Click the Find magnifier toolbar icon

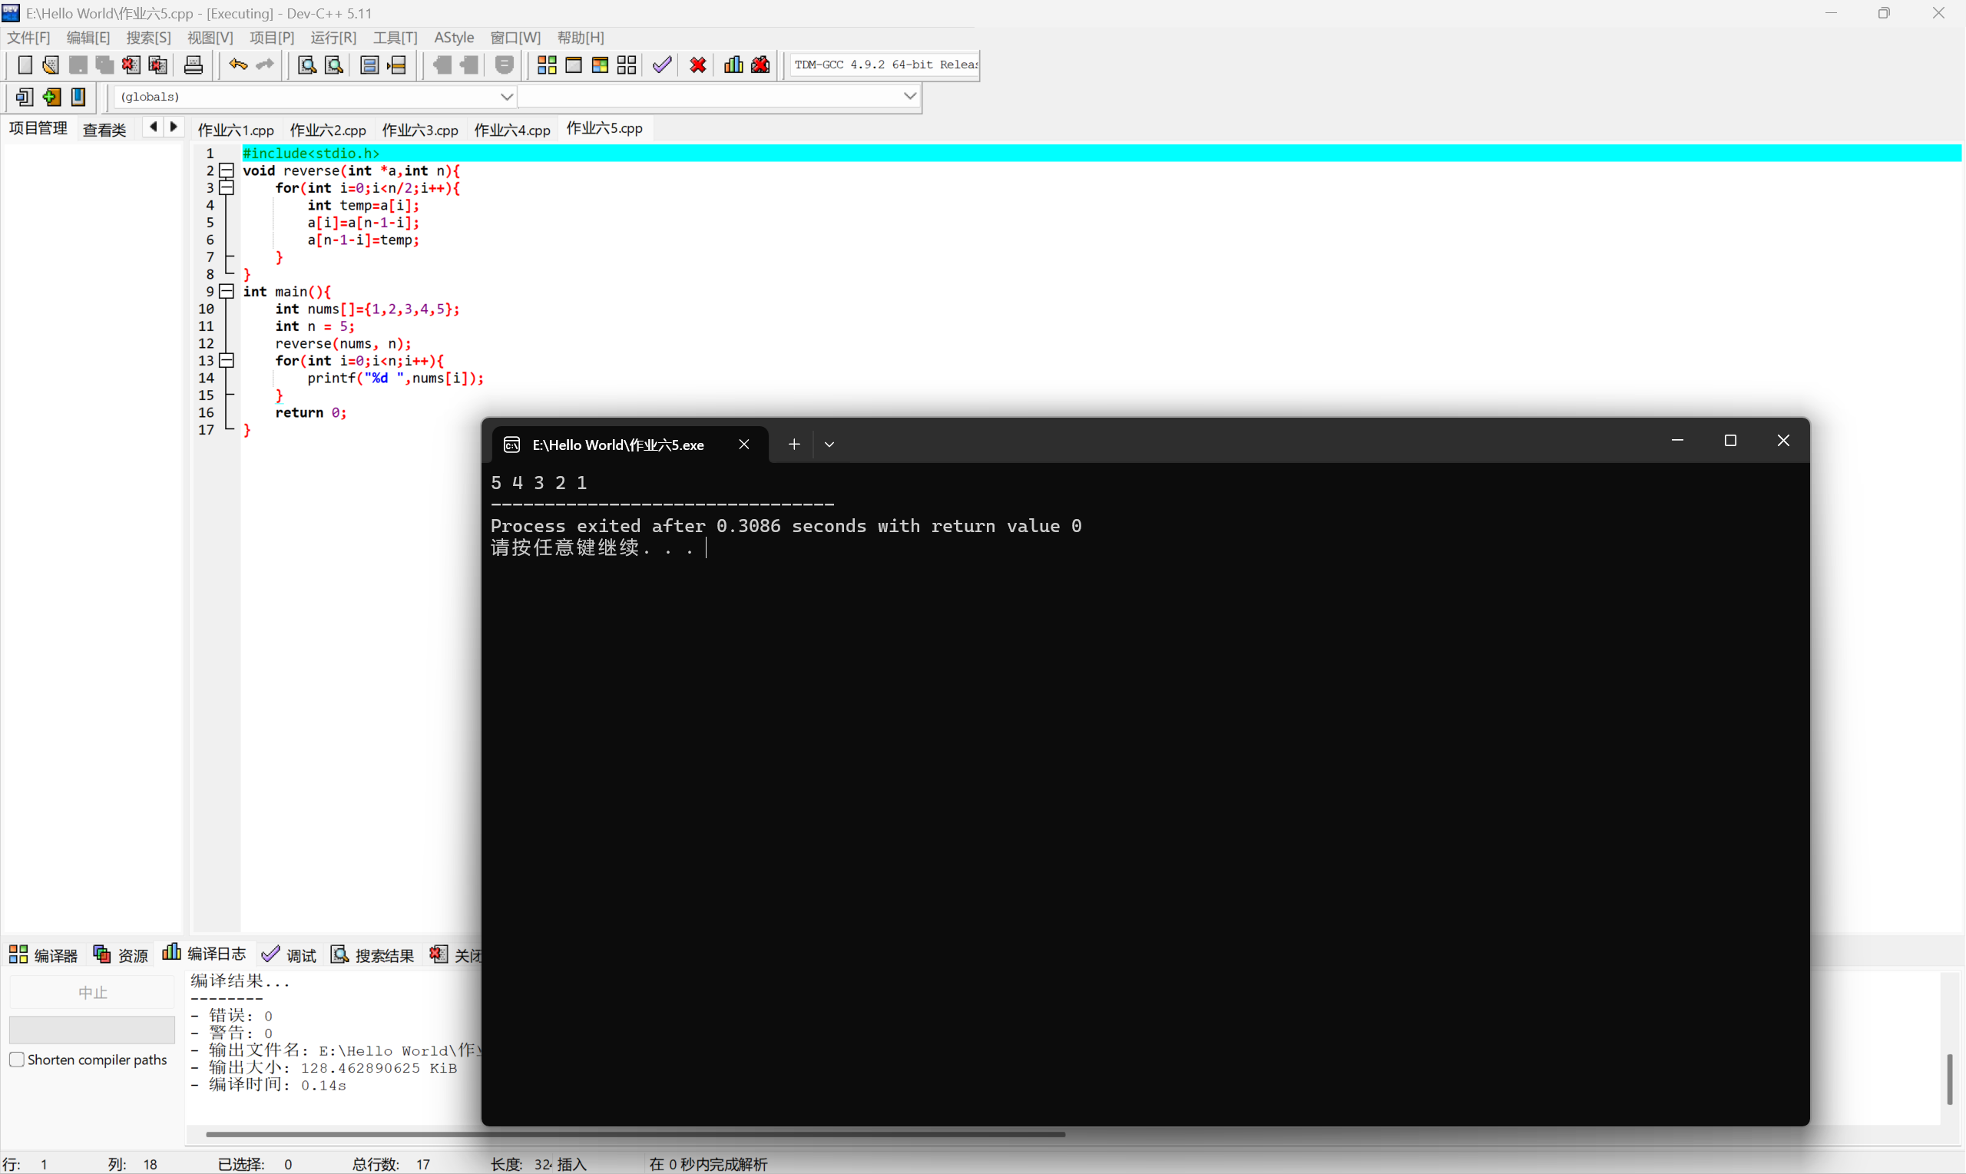coord(307,64)
